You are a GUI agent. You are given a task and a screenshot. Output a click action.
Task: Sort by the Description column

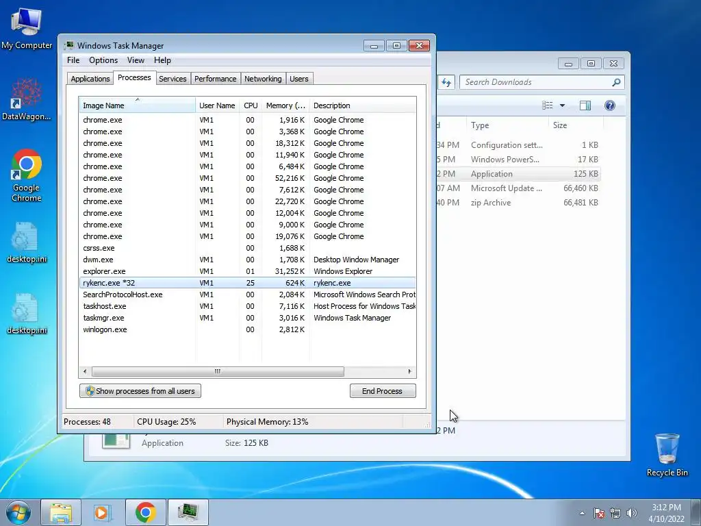click(363, 105)
